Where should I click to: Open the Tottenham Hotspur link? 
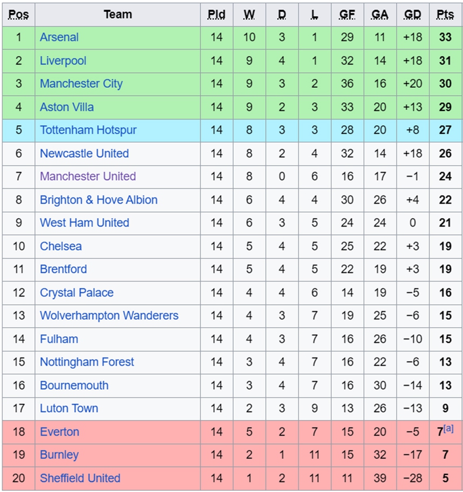pyautogui.click(x=88, y=130)
